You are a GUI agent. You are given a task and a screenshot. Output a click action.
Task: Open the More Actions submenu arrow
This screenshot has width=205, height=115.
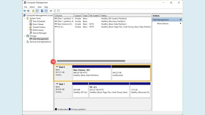point(180,24)
